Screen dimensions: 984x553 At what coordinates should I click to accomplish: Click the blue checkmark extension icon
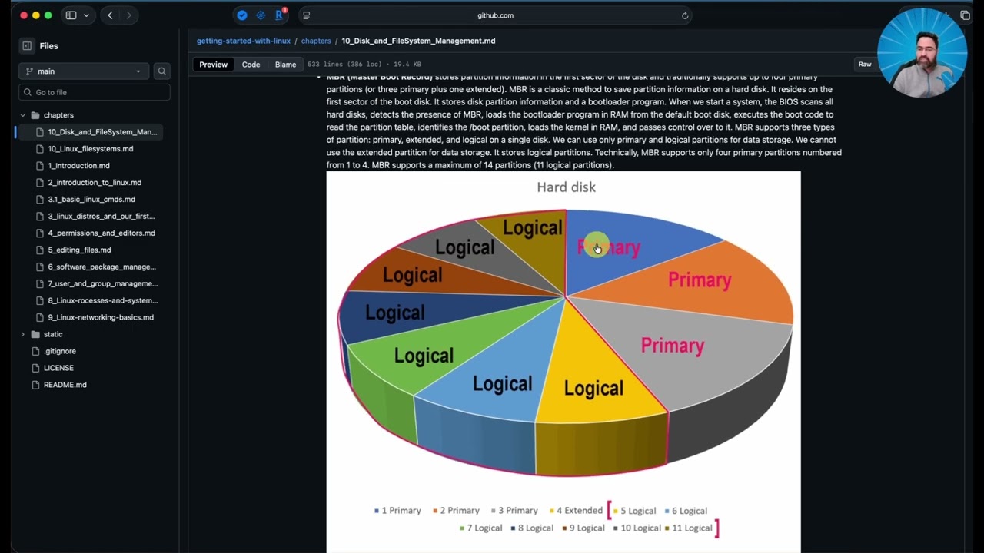(x=242, y=15)
